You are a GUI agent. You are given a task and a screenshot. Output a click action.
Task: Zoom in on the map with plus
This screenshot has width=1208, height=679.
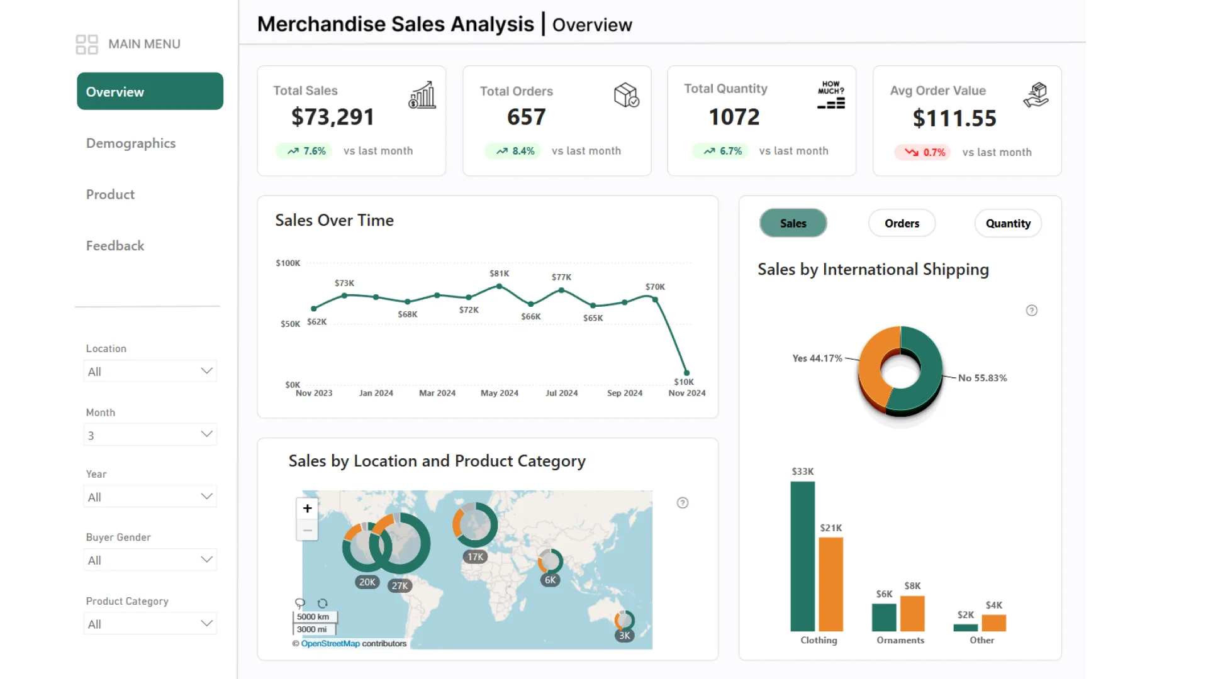[307, 509]
